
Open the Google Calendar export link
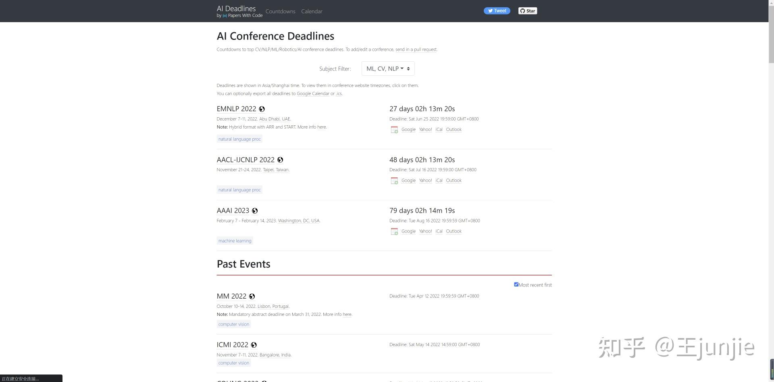point(313,93)
